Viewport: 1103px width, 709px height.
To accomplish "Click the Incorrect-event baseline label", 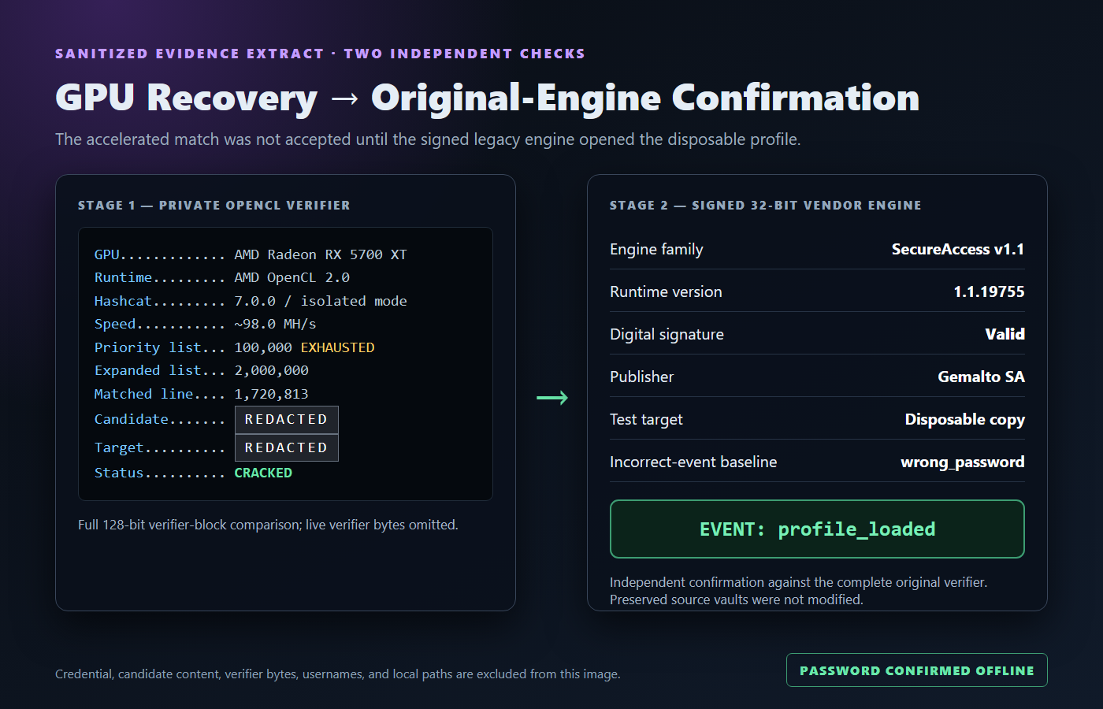I will coord(693,462).
